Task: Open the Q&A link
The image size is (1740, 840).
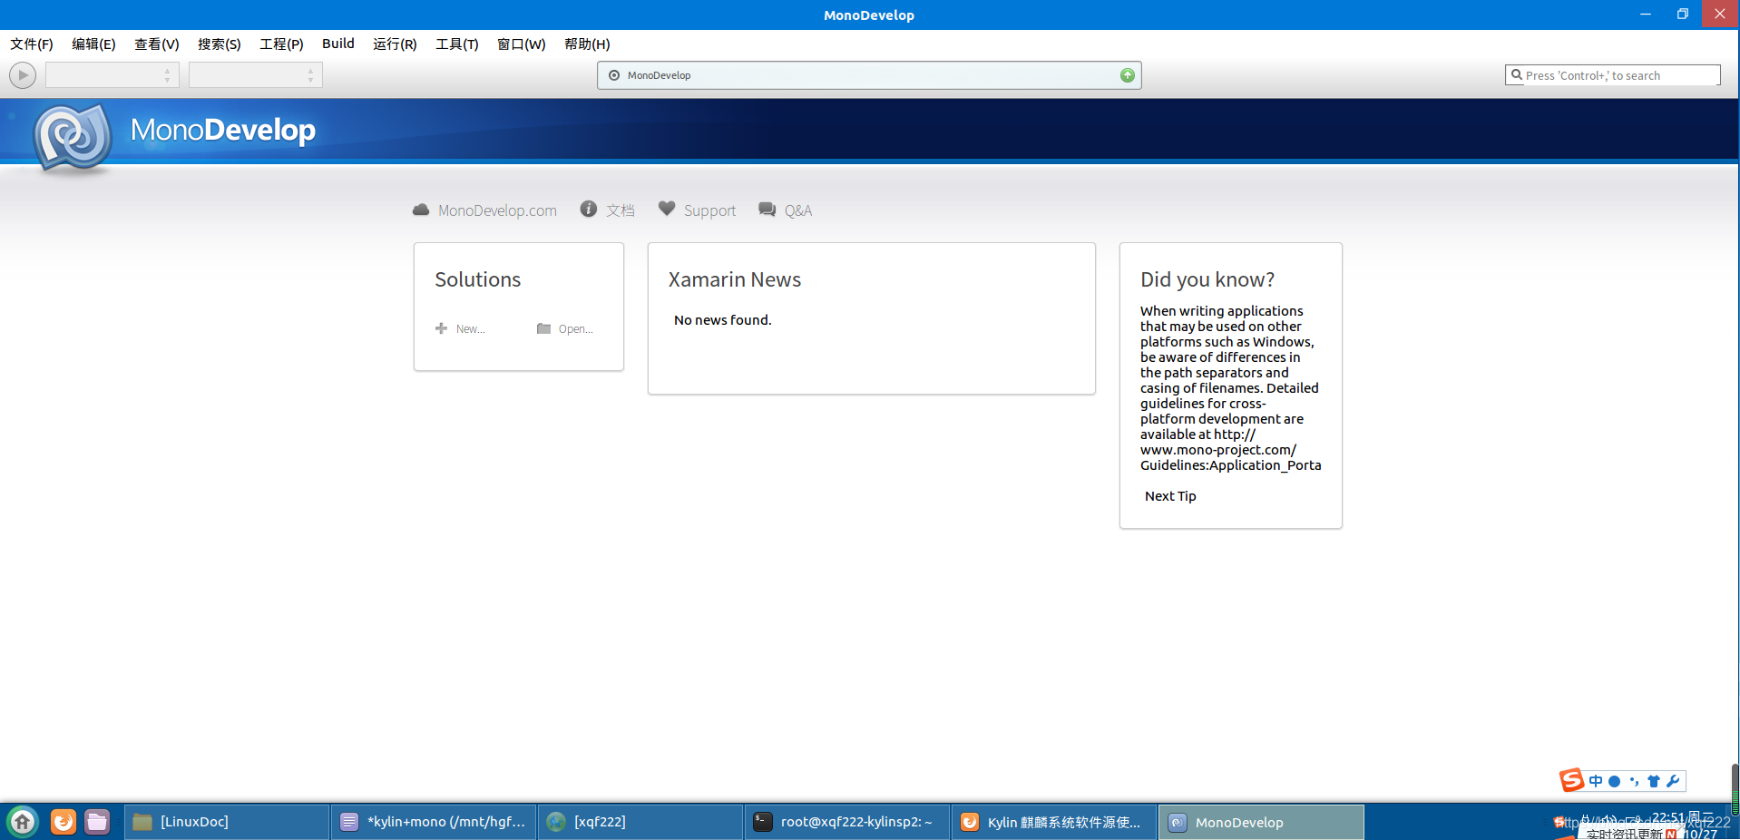Action: click(x=798, y=210)
